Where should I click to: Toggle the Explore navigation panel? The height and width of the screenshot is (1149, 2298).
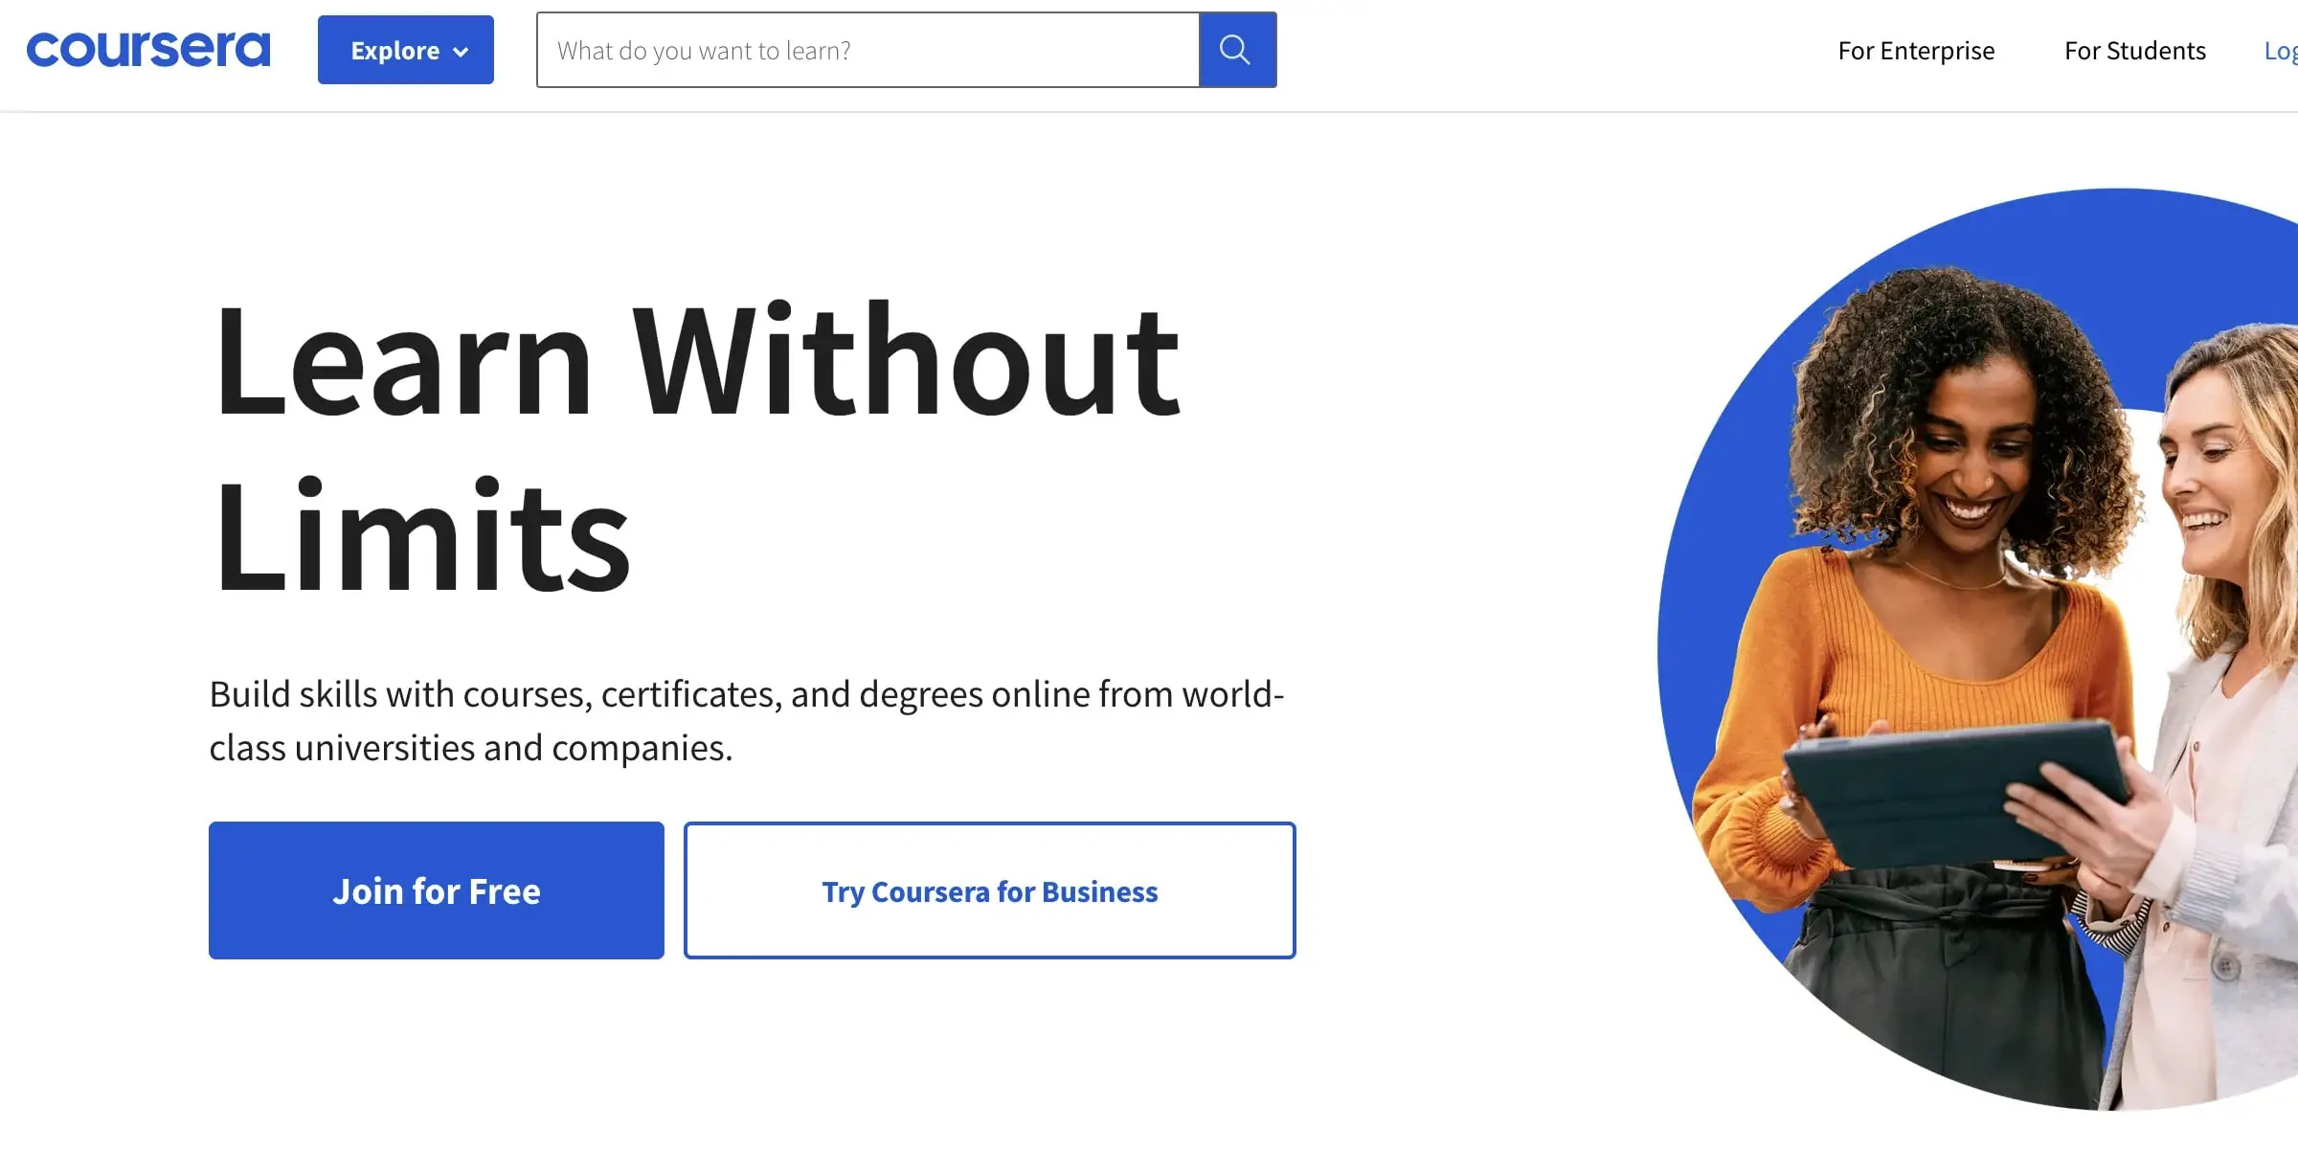[x=408, y=50]
